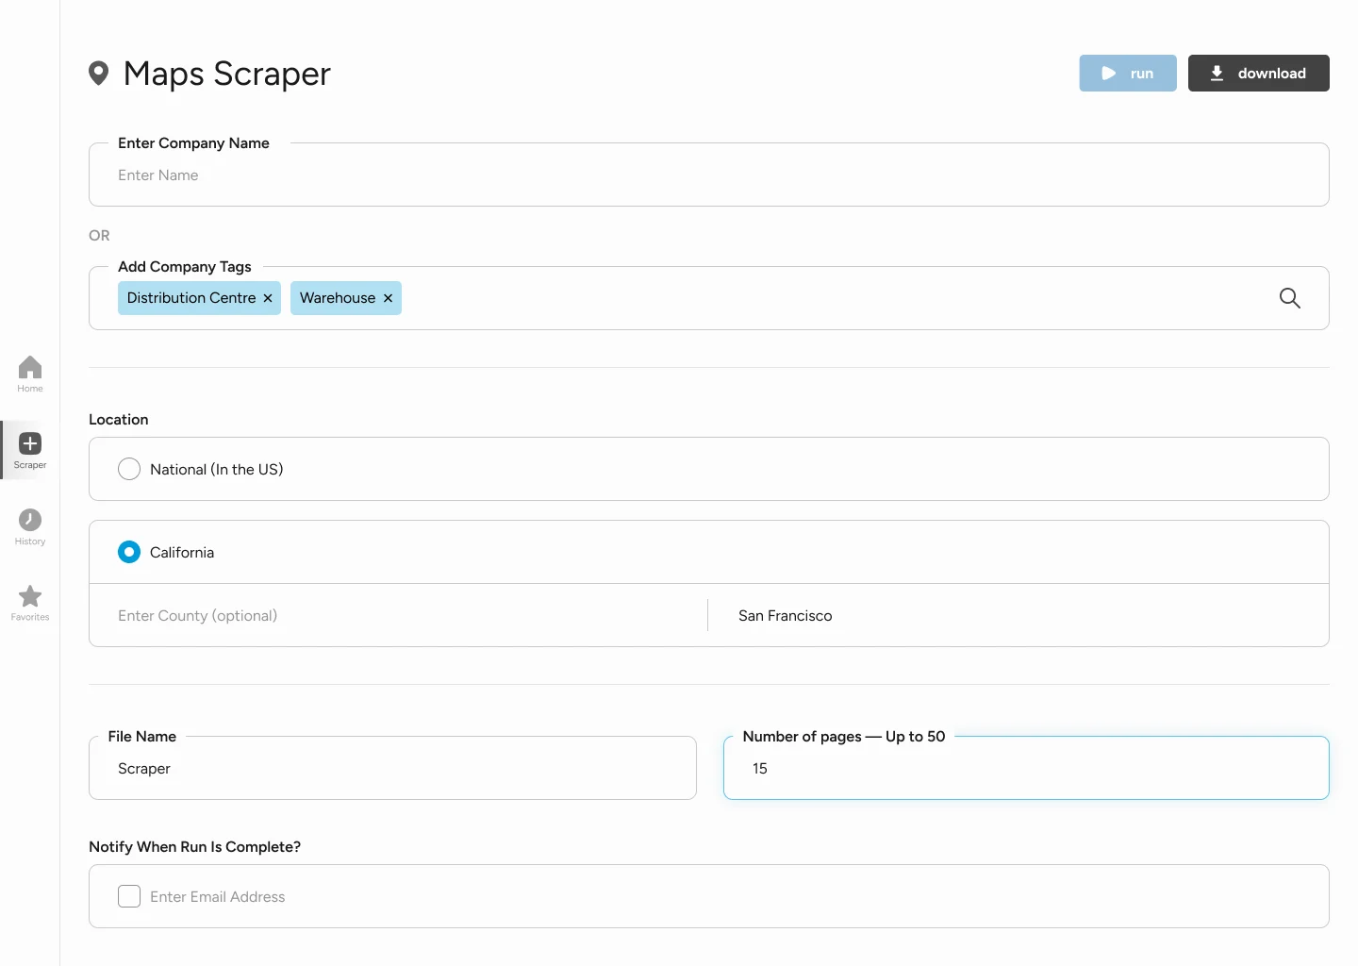The width and height of the screenshot is (1358, 966).
Task: Select the Scraper sidebar icon
Action: [30, 450]
